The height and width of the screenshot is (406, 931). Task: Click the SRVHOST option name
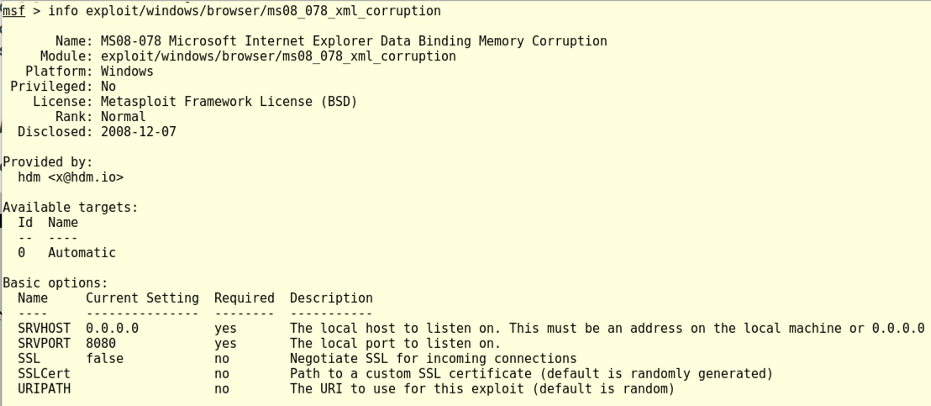[x=45, y=329]
